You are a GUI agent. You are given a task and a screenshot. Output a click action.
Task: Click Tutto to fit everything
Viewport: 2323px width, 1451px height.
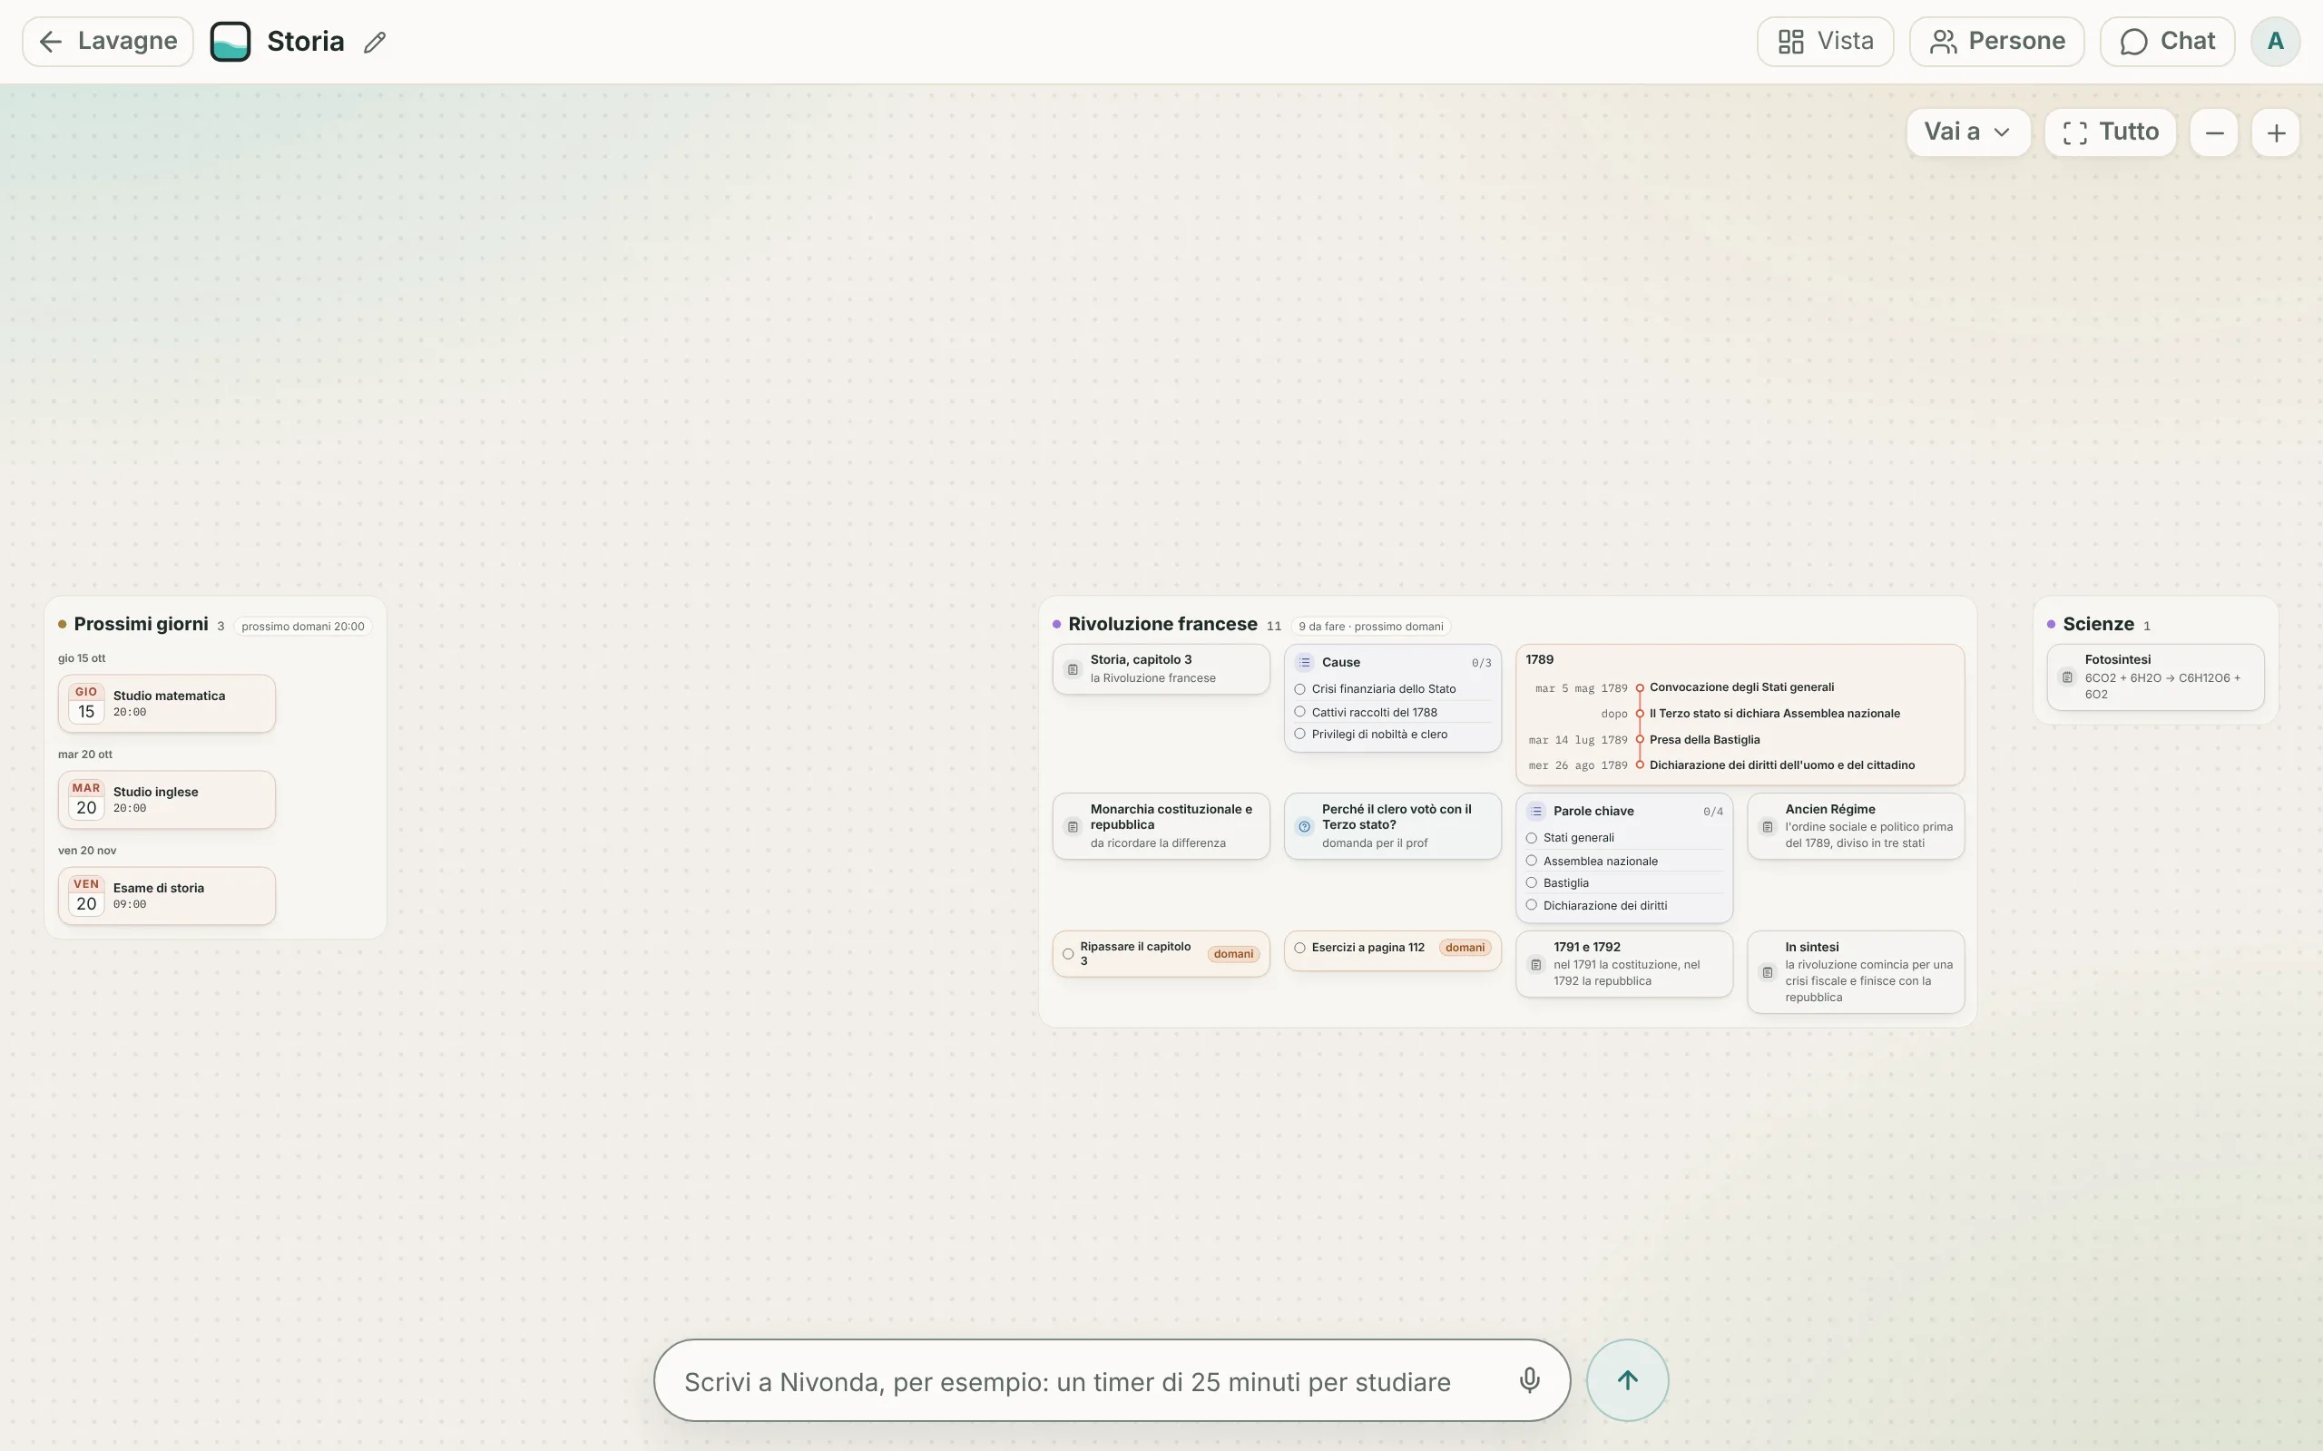coord(2110,132)
